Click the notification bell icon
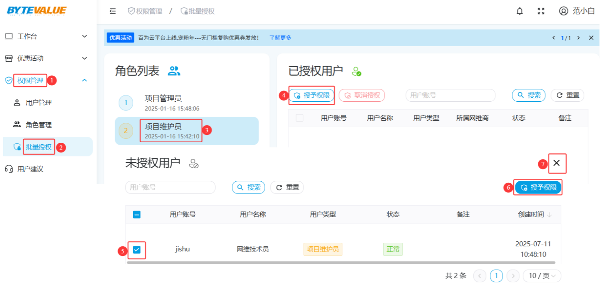Image resolution: width=601 pixels, height=285 pixels. click(x=520, y=11)
